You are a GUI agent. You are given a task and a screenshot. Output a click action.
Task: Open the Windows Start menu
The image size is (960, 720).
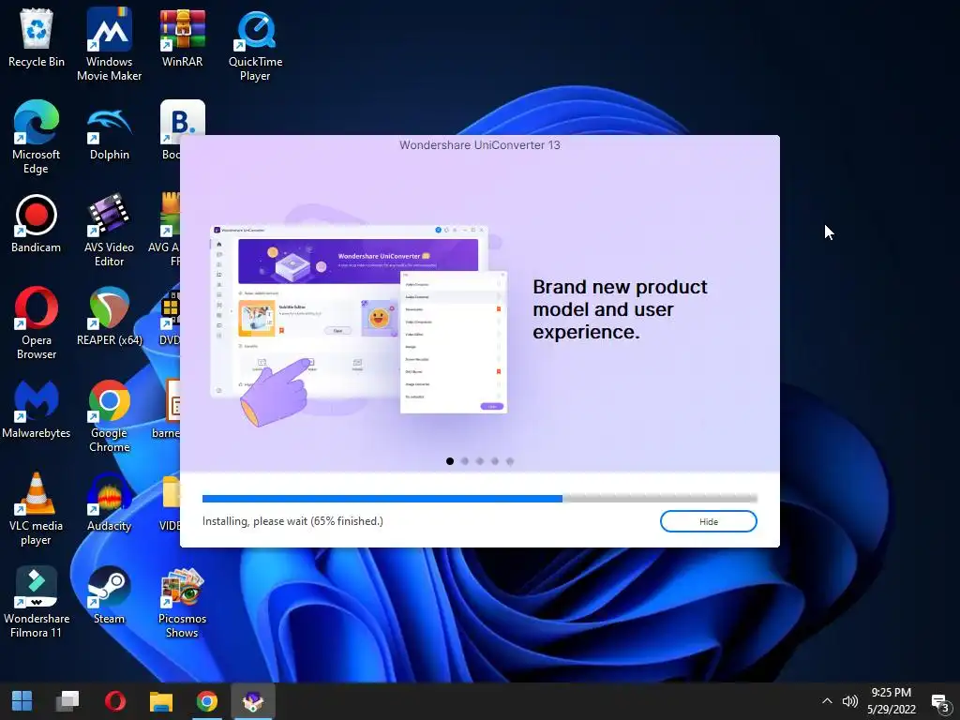point(22,701)
